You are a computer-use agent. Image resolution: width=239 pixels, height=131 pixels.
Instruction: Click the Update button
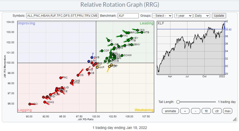[219, 16]
